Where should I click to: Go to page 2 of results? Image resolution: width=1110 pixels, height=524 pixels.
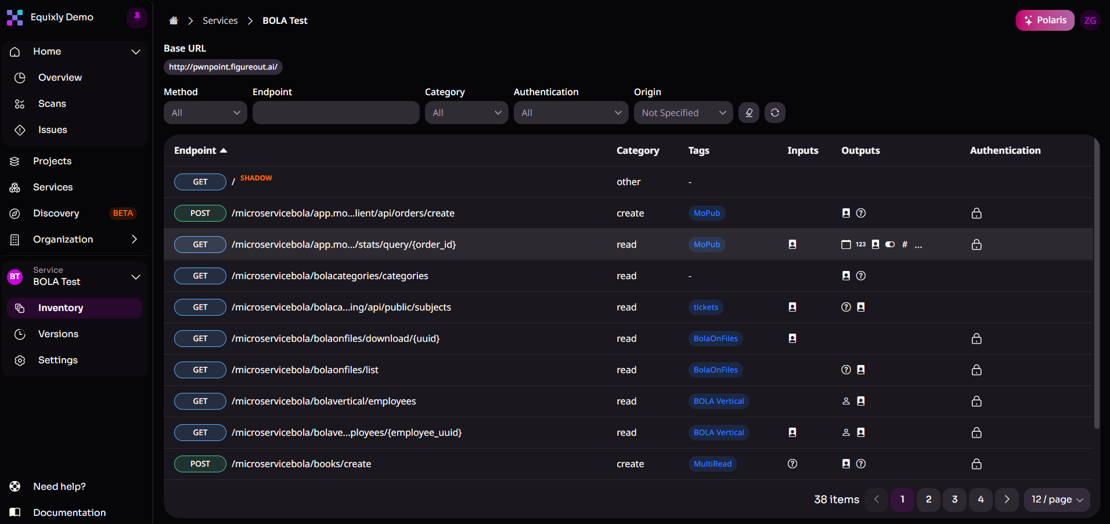coord(928,500)
